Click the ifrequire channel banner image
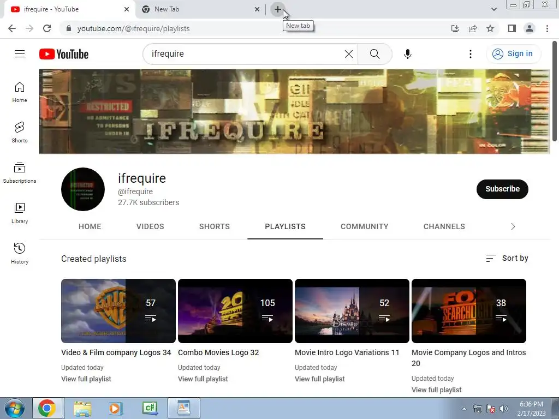Viewport: 559px width, 419px height. coord(294,111)
